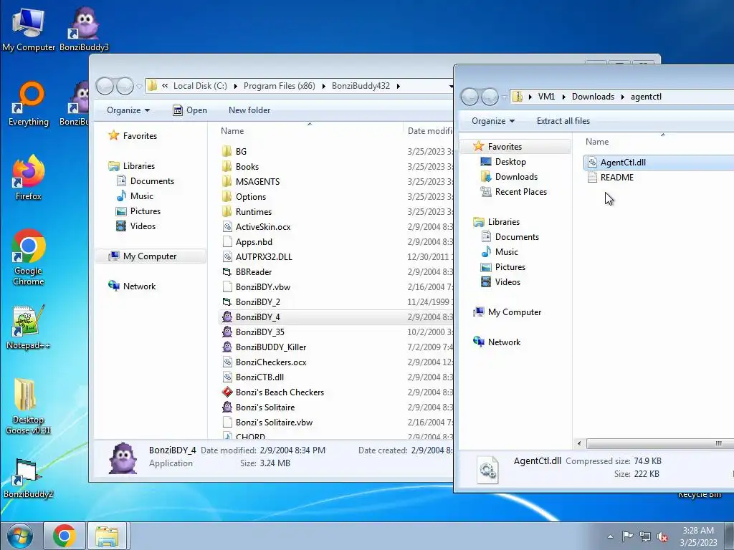The width and height of the screenshot is (734, 550).
Task: Click scroll left arrow in agentctl window
Action: tap(579, 443)
